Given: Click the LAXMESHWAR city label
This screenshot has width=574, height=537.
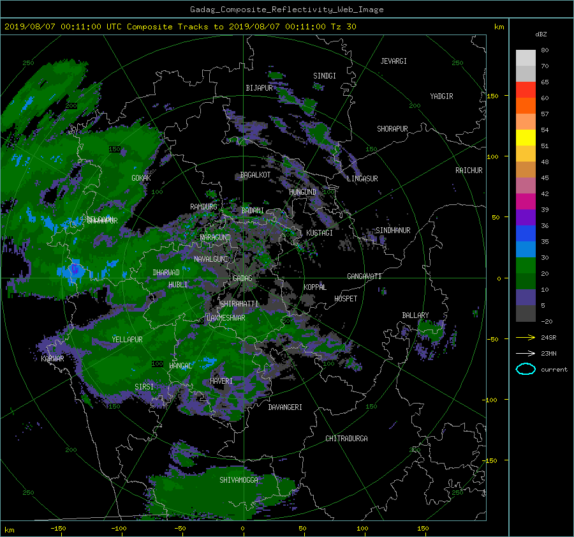Looking at the screenshot, I should click(226, 318).
